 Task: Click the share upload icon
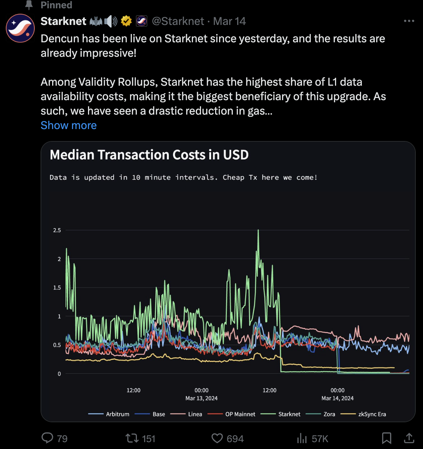point(409,438)
